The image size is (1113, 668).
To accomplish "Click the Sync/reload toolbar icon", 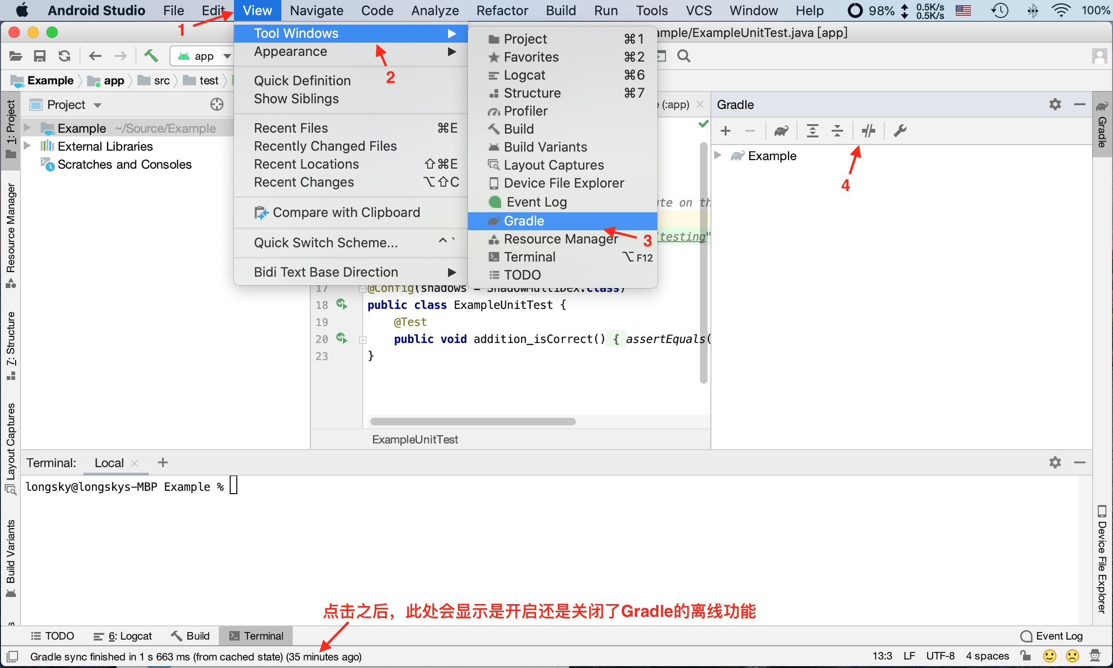I will point(64,56).
